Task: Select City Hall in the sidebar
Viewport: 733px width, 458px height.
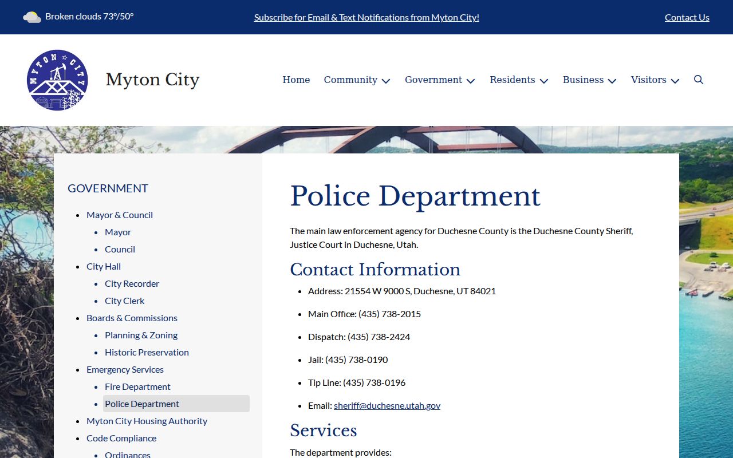Action: pos(104,266)
